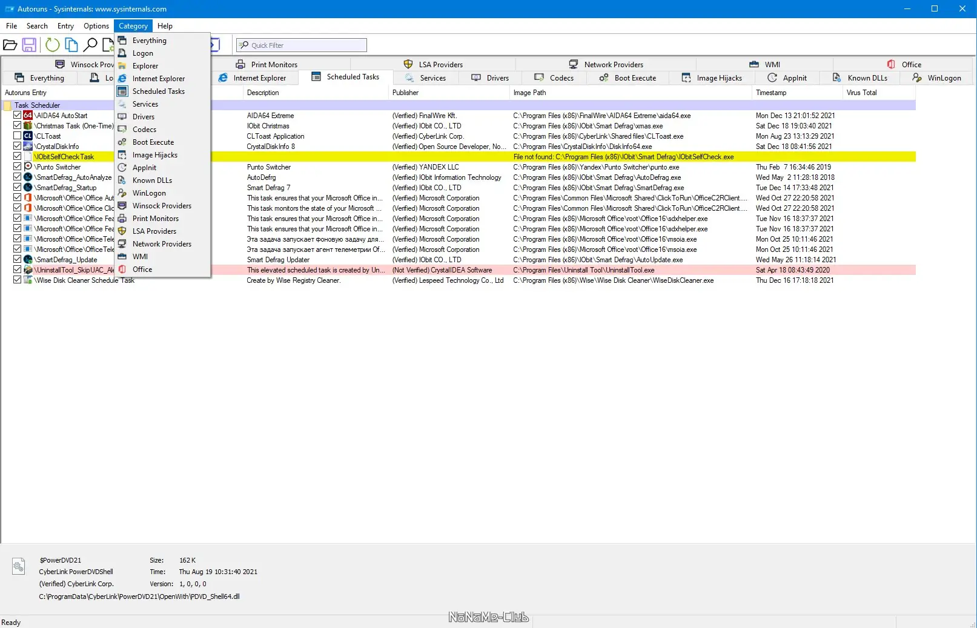Screen dimensions: 977x628
Task: Click the 'Create by Wise Registry Cleaner.' description
Action: click(294, 280)
